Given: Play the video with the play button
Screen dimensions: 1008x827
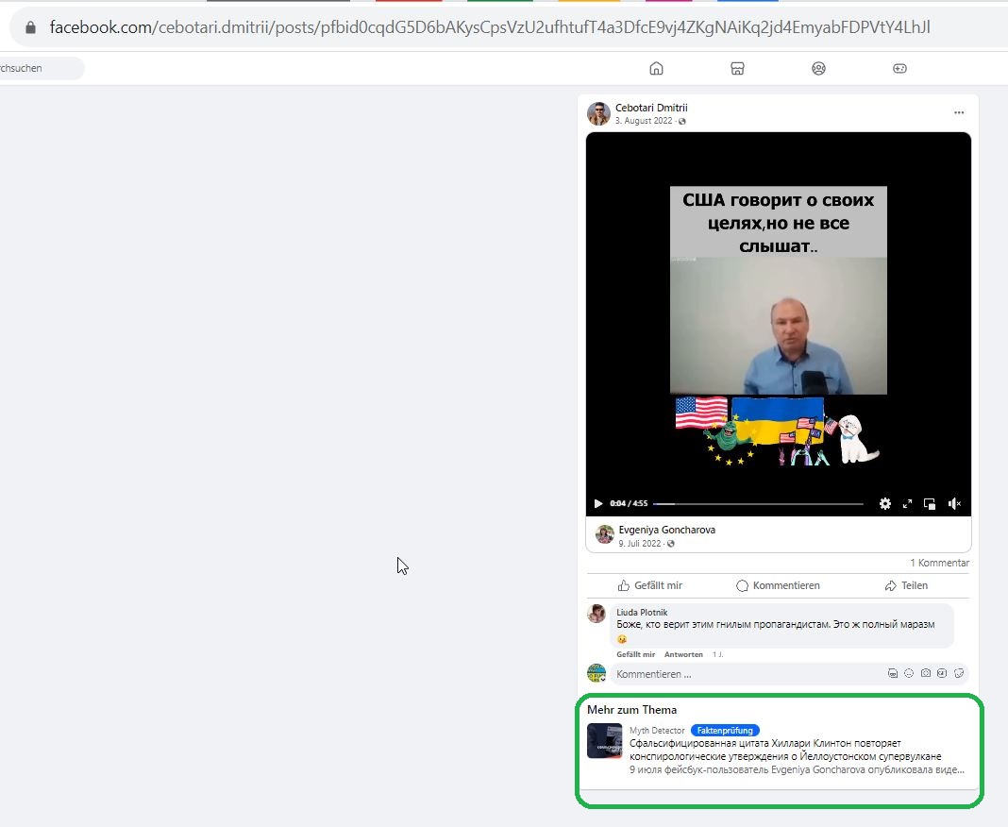Looking at the screenshot, I should tap(597, 503).
